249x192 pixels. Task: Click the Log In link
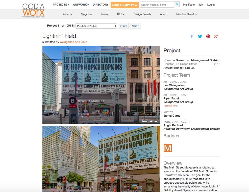(x=211, y=5)
